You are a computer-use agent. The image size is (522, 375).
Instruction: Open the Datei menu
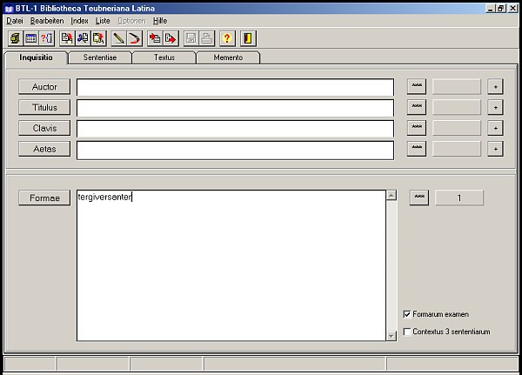pos(15,21)
